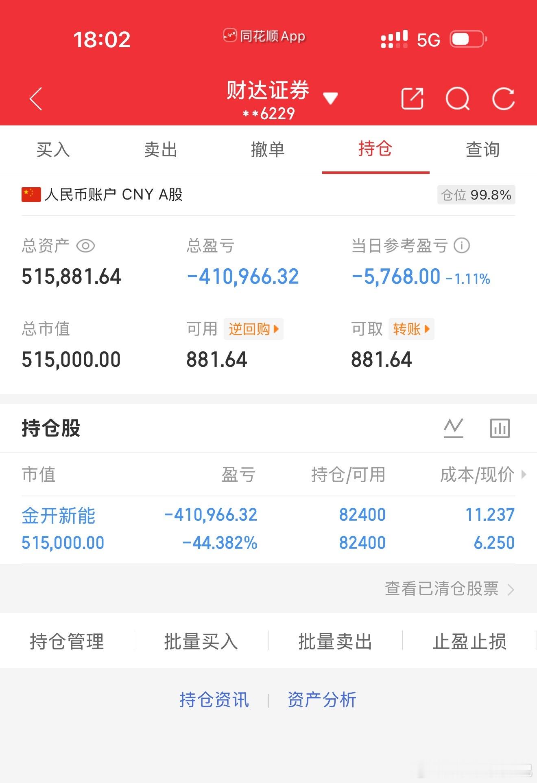Open 止盈止损 settings

469,641
